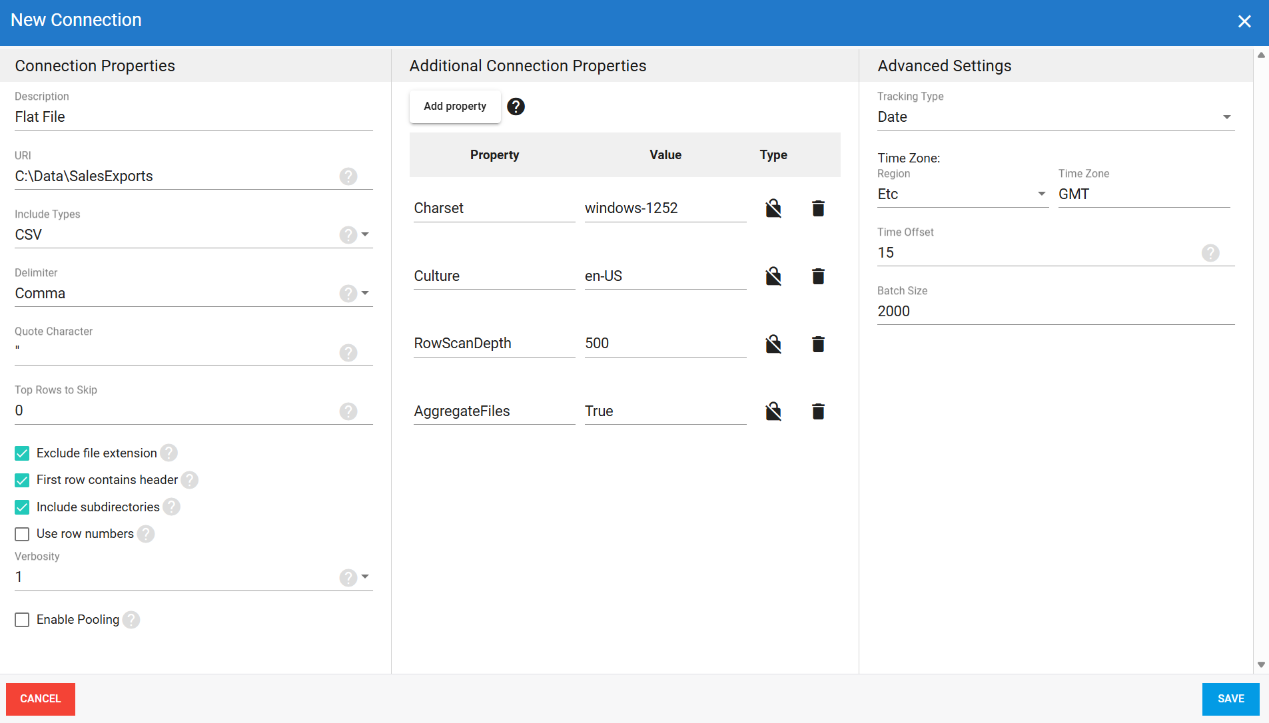This screenshot has width=1269, height=723.
Task: Click the CANCEL button
Action: tap(41, 699)
